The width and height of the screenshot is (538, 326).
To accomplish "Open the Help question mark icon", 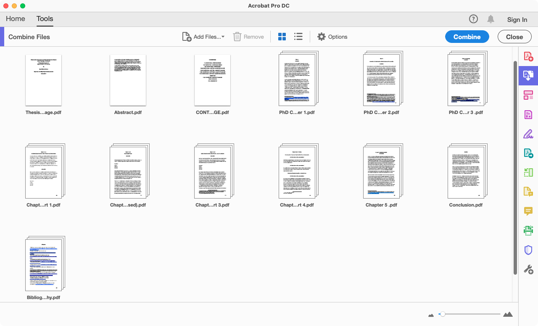I will pos(473,19).
